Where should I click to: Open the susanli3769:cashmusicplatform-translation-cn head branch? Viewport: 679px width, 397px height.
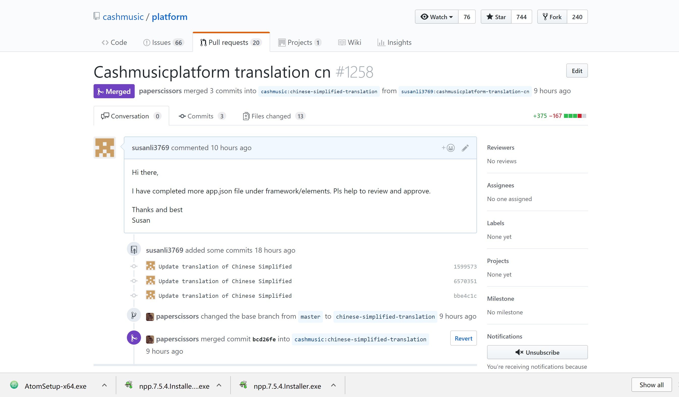click(x=465, y=91)
